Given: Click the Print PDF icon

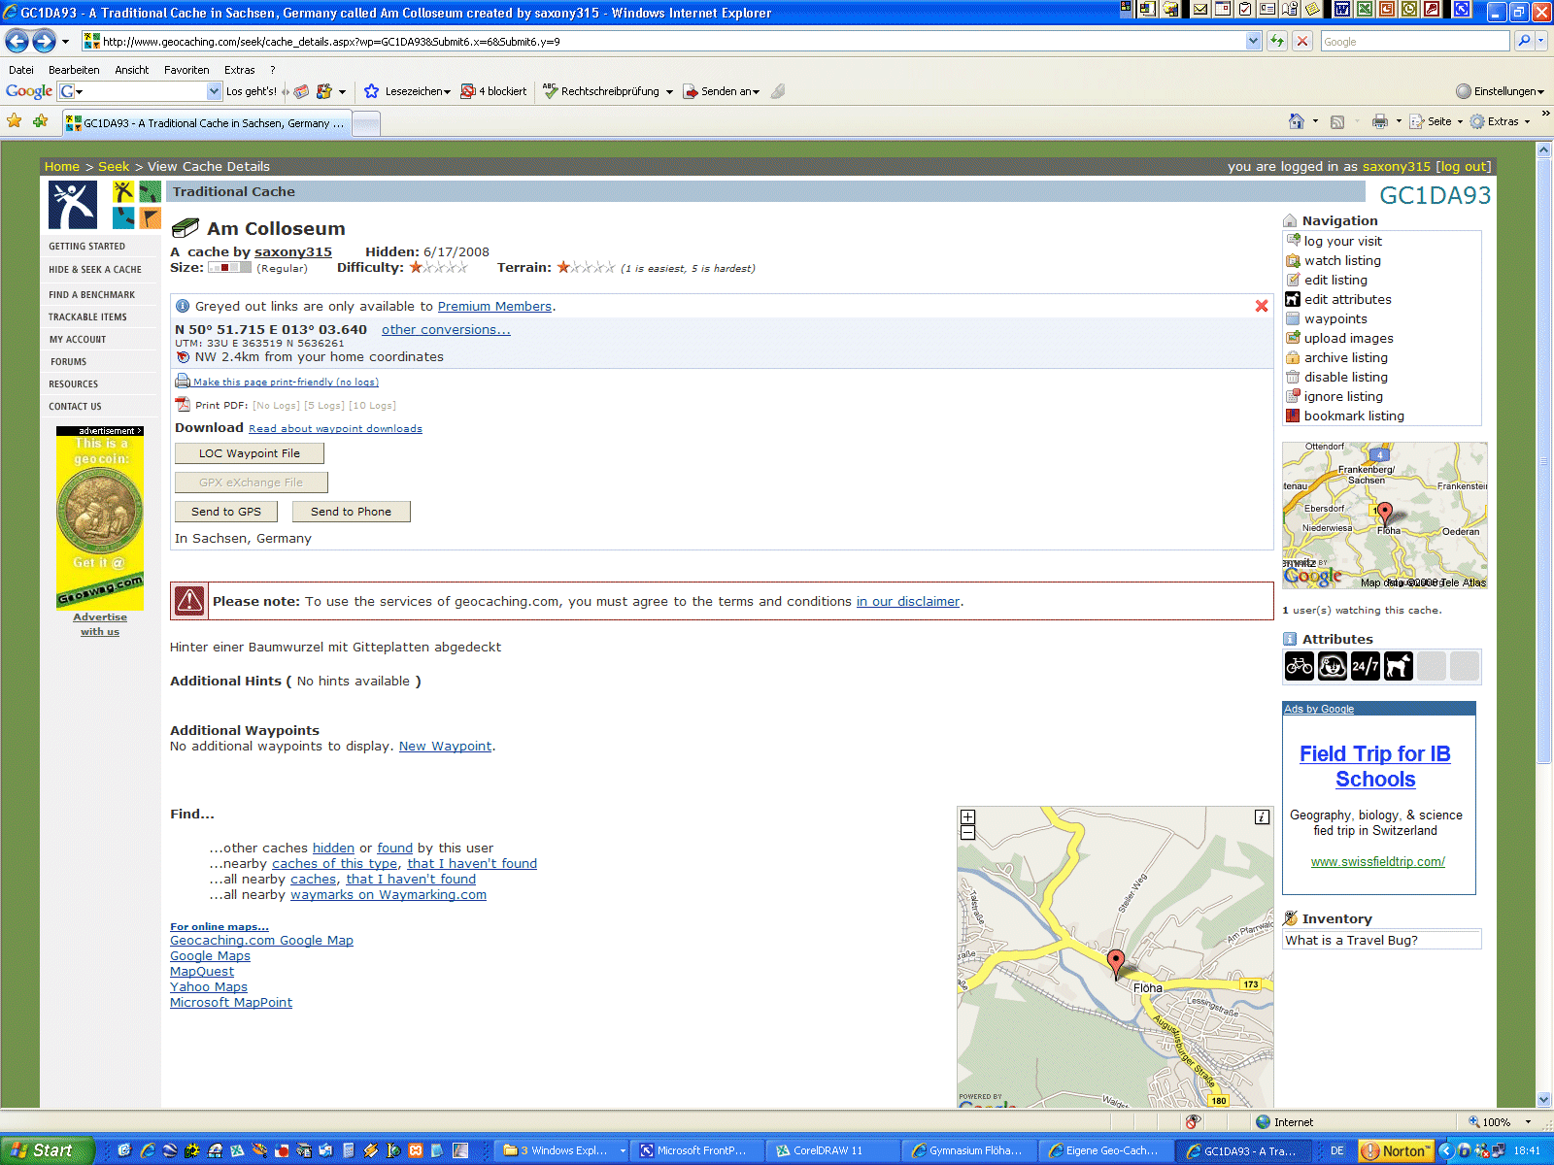Looking at the screenshot, I should click(x=183, y=405).
